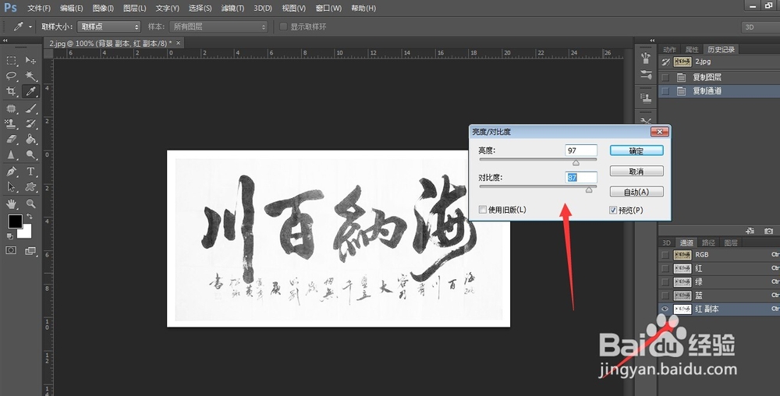
Task: Collapse the right panel dock arrows
Action: 652,41
